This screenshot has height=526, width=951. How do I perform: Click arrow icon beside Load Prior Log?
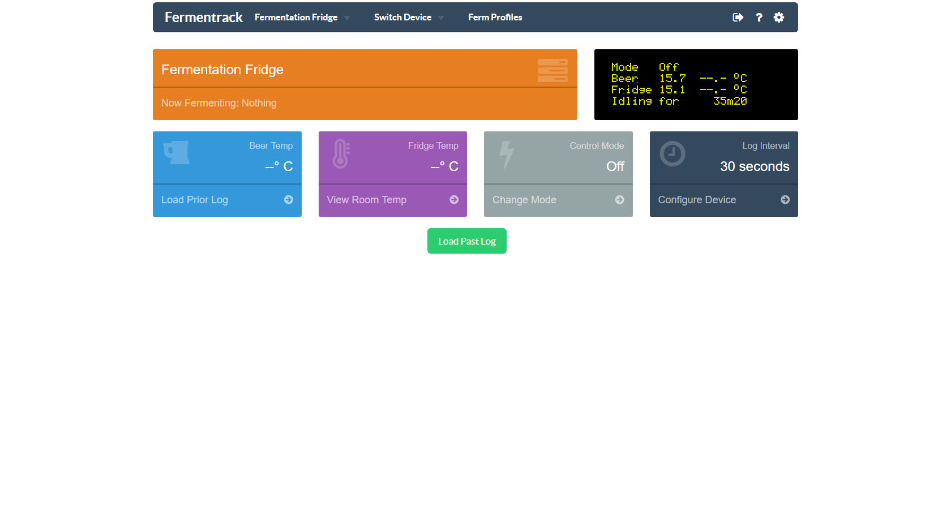[x=289, y=200]
